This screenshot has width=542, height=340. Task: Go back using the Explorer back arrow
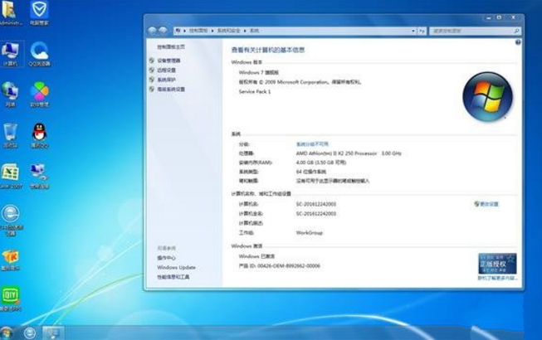(x=152, y=31)
